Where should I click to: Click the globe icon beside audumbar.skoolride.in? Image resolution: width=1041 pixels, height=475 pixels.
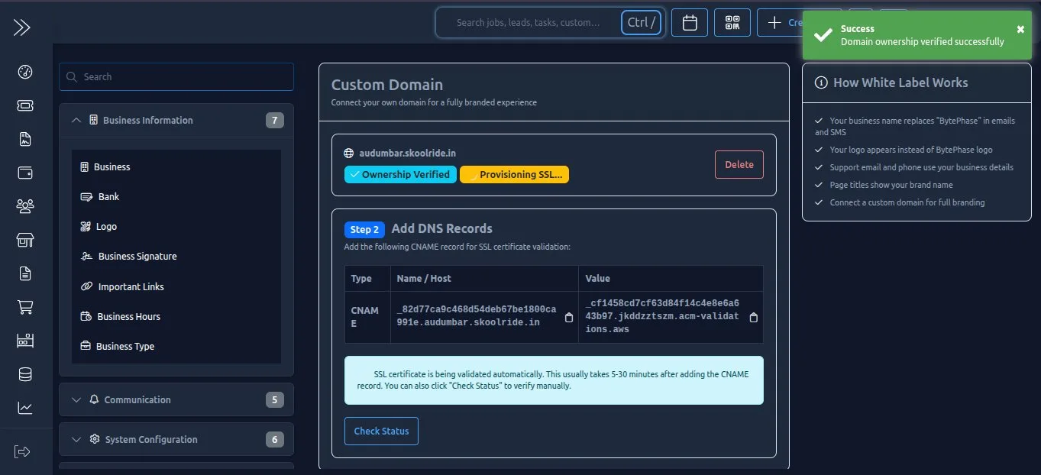[349, 153]
